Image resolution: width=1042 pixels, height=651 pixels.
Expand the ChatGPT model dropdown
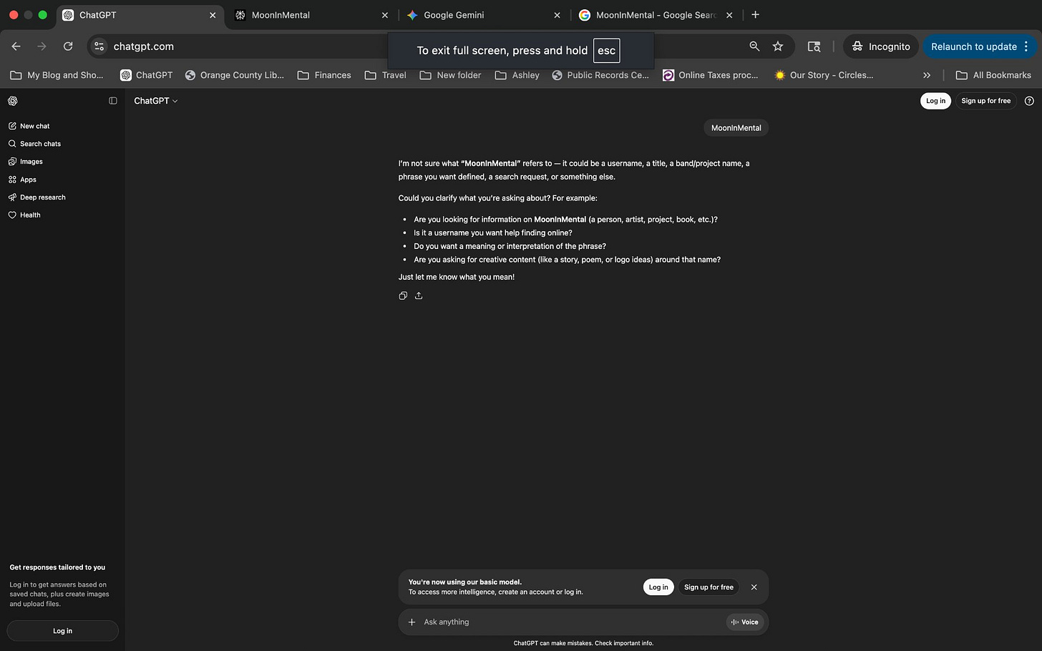click(x=155, y=101)
